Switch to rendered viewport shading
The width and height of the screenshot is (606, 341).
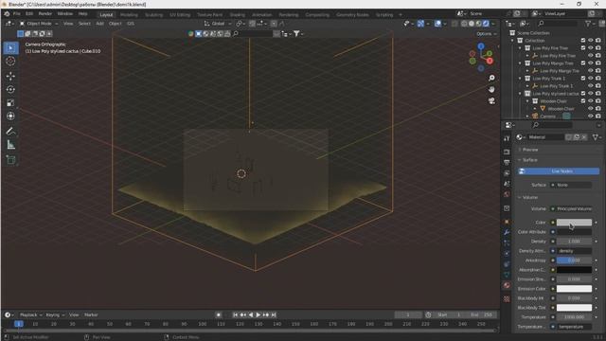click(486, 24)
